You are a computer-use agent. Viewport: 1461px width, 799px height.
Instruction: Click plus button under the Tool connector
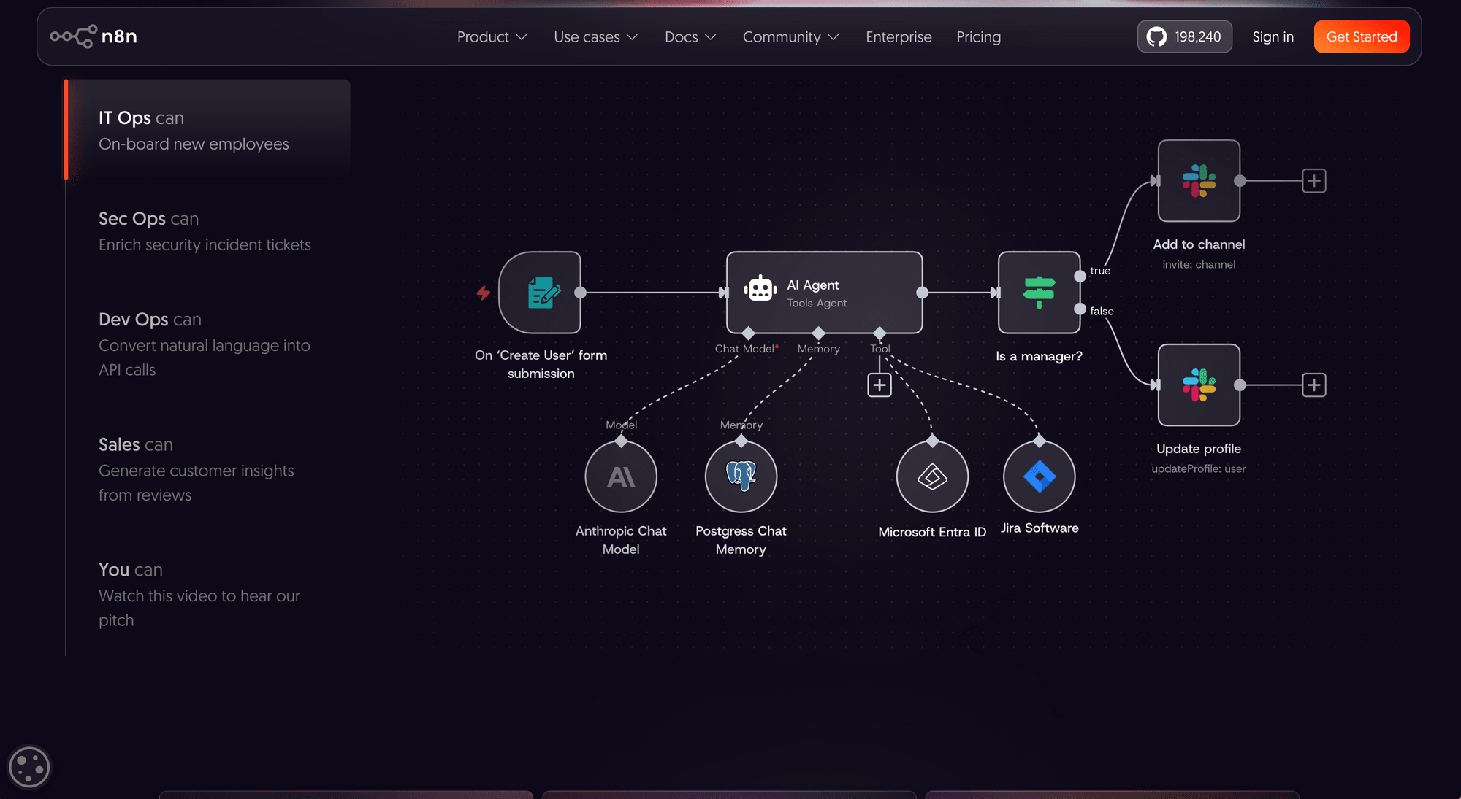click(880, 385)
